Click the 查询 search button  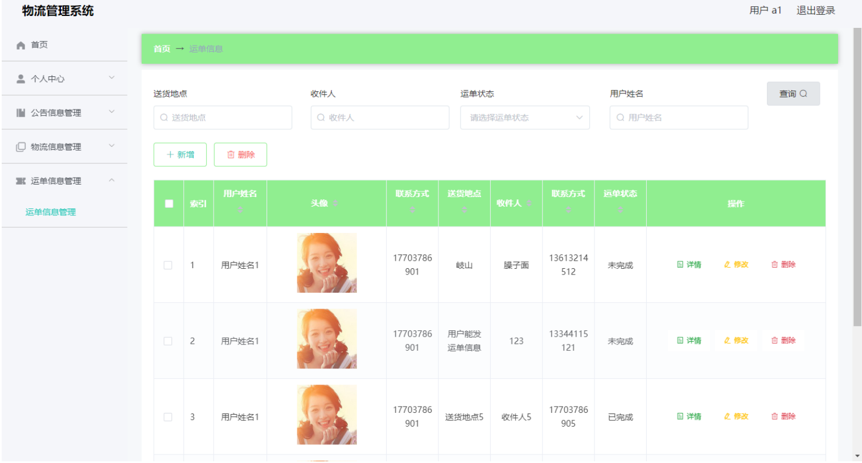(793, 94)
